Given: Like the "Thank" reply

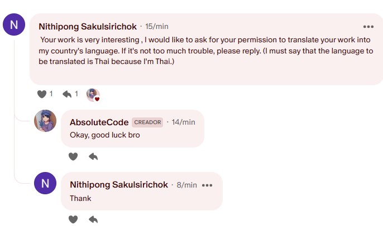Looking at the screenshot, I should (73, 219).
